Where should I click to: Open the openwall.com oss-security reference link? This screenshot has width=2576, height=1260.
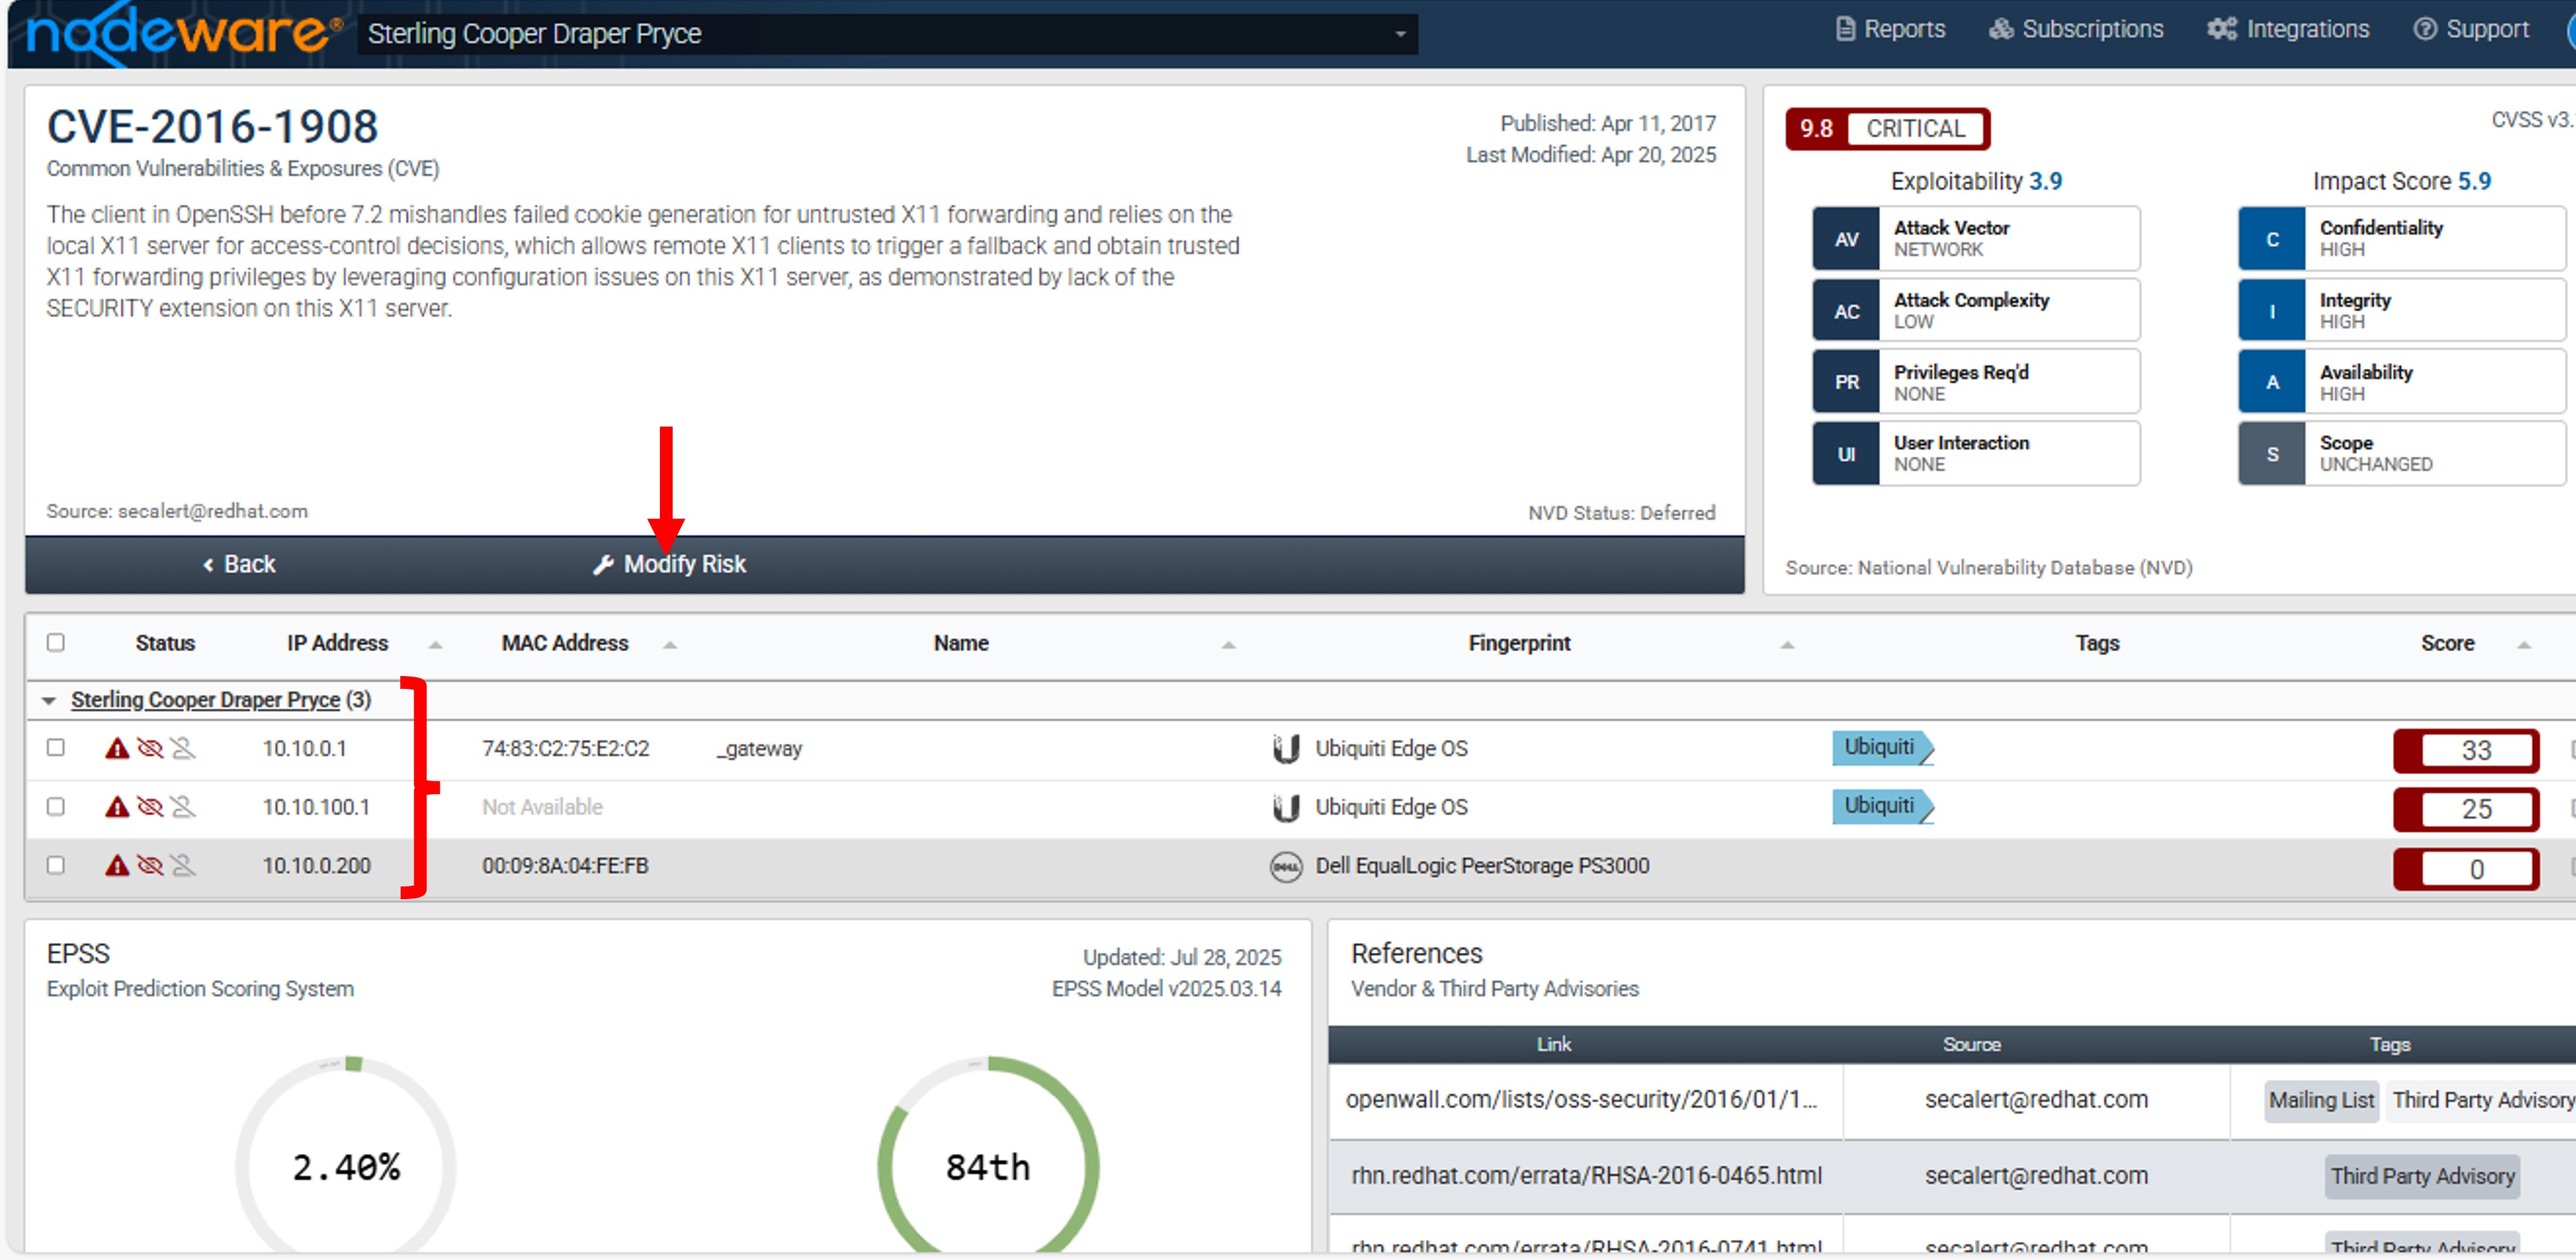point(1581,1100)
